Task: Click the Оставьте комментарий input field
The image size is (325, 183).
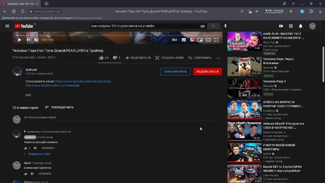Action: pos(123,117)
